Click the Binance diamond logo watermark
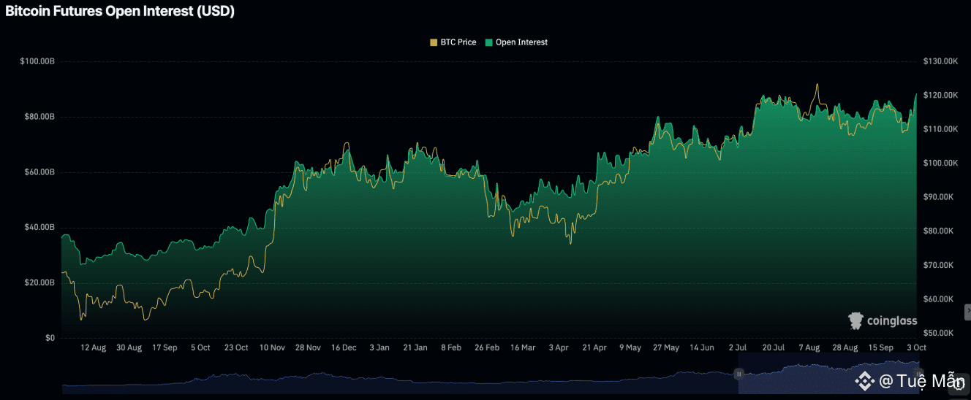 (x=865, y=380)
